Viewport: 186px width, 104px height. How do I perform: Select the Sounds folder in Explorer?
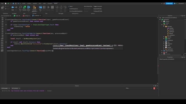click(x=169, y=37)
